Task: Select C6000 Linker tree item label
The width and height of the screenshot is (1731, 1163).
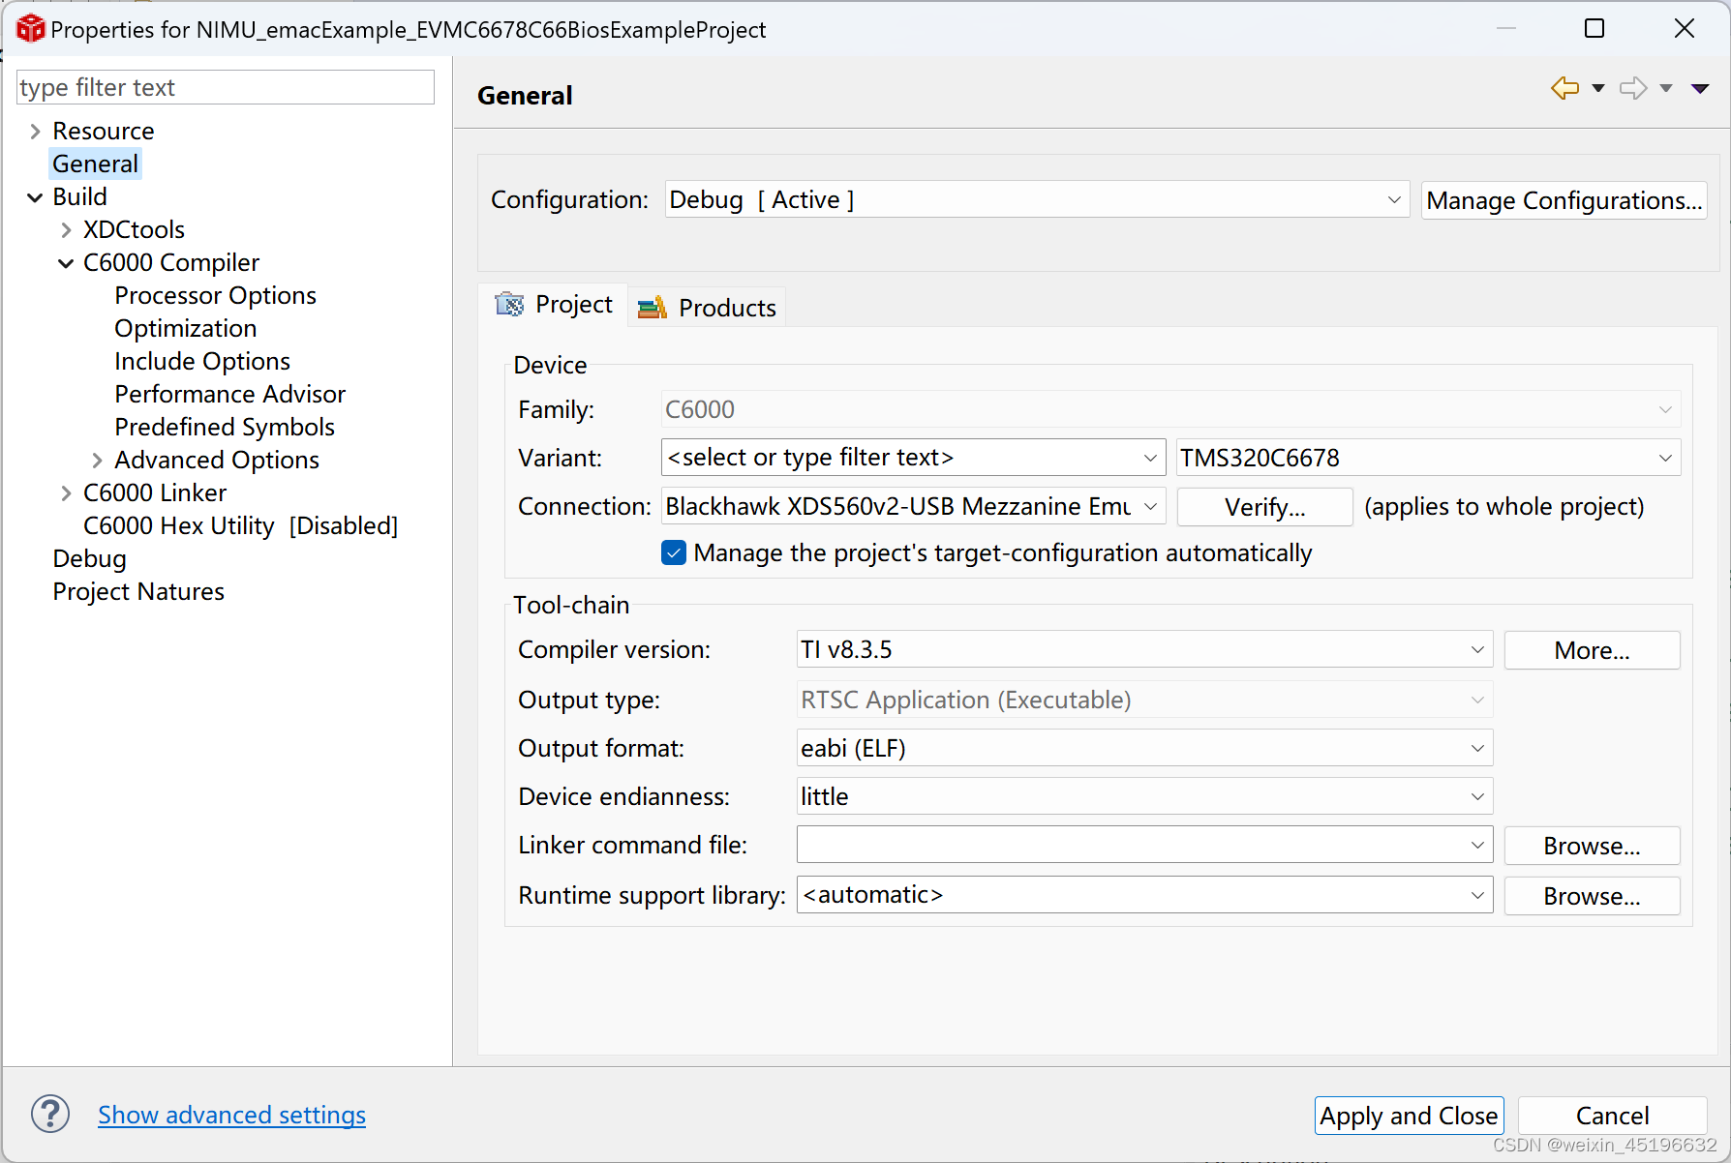Action: (154, 492)
